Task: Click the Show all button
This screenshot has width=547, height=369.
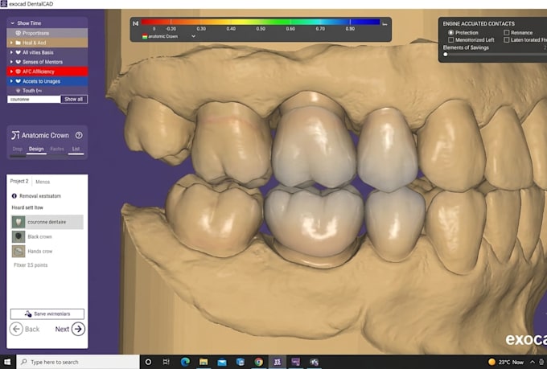Action: coord(74,99)
